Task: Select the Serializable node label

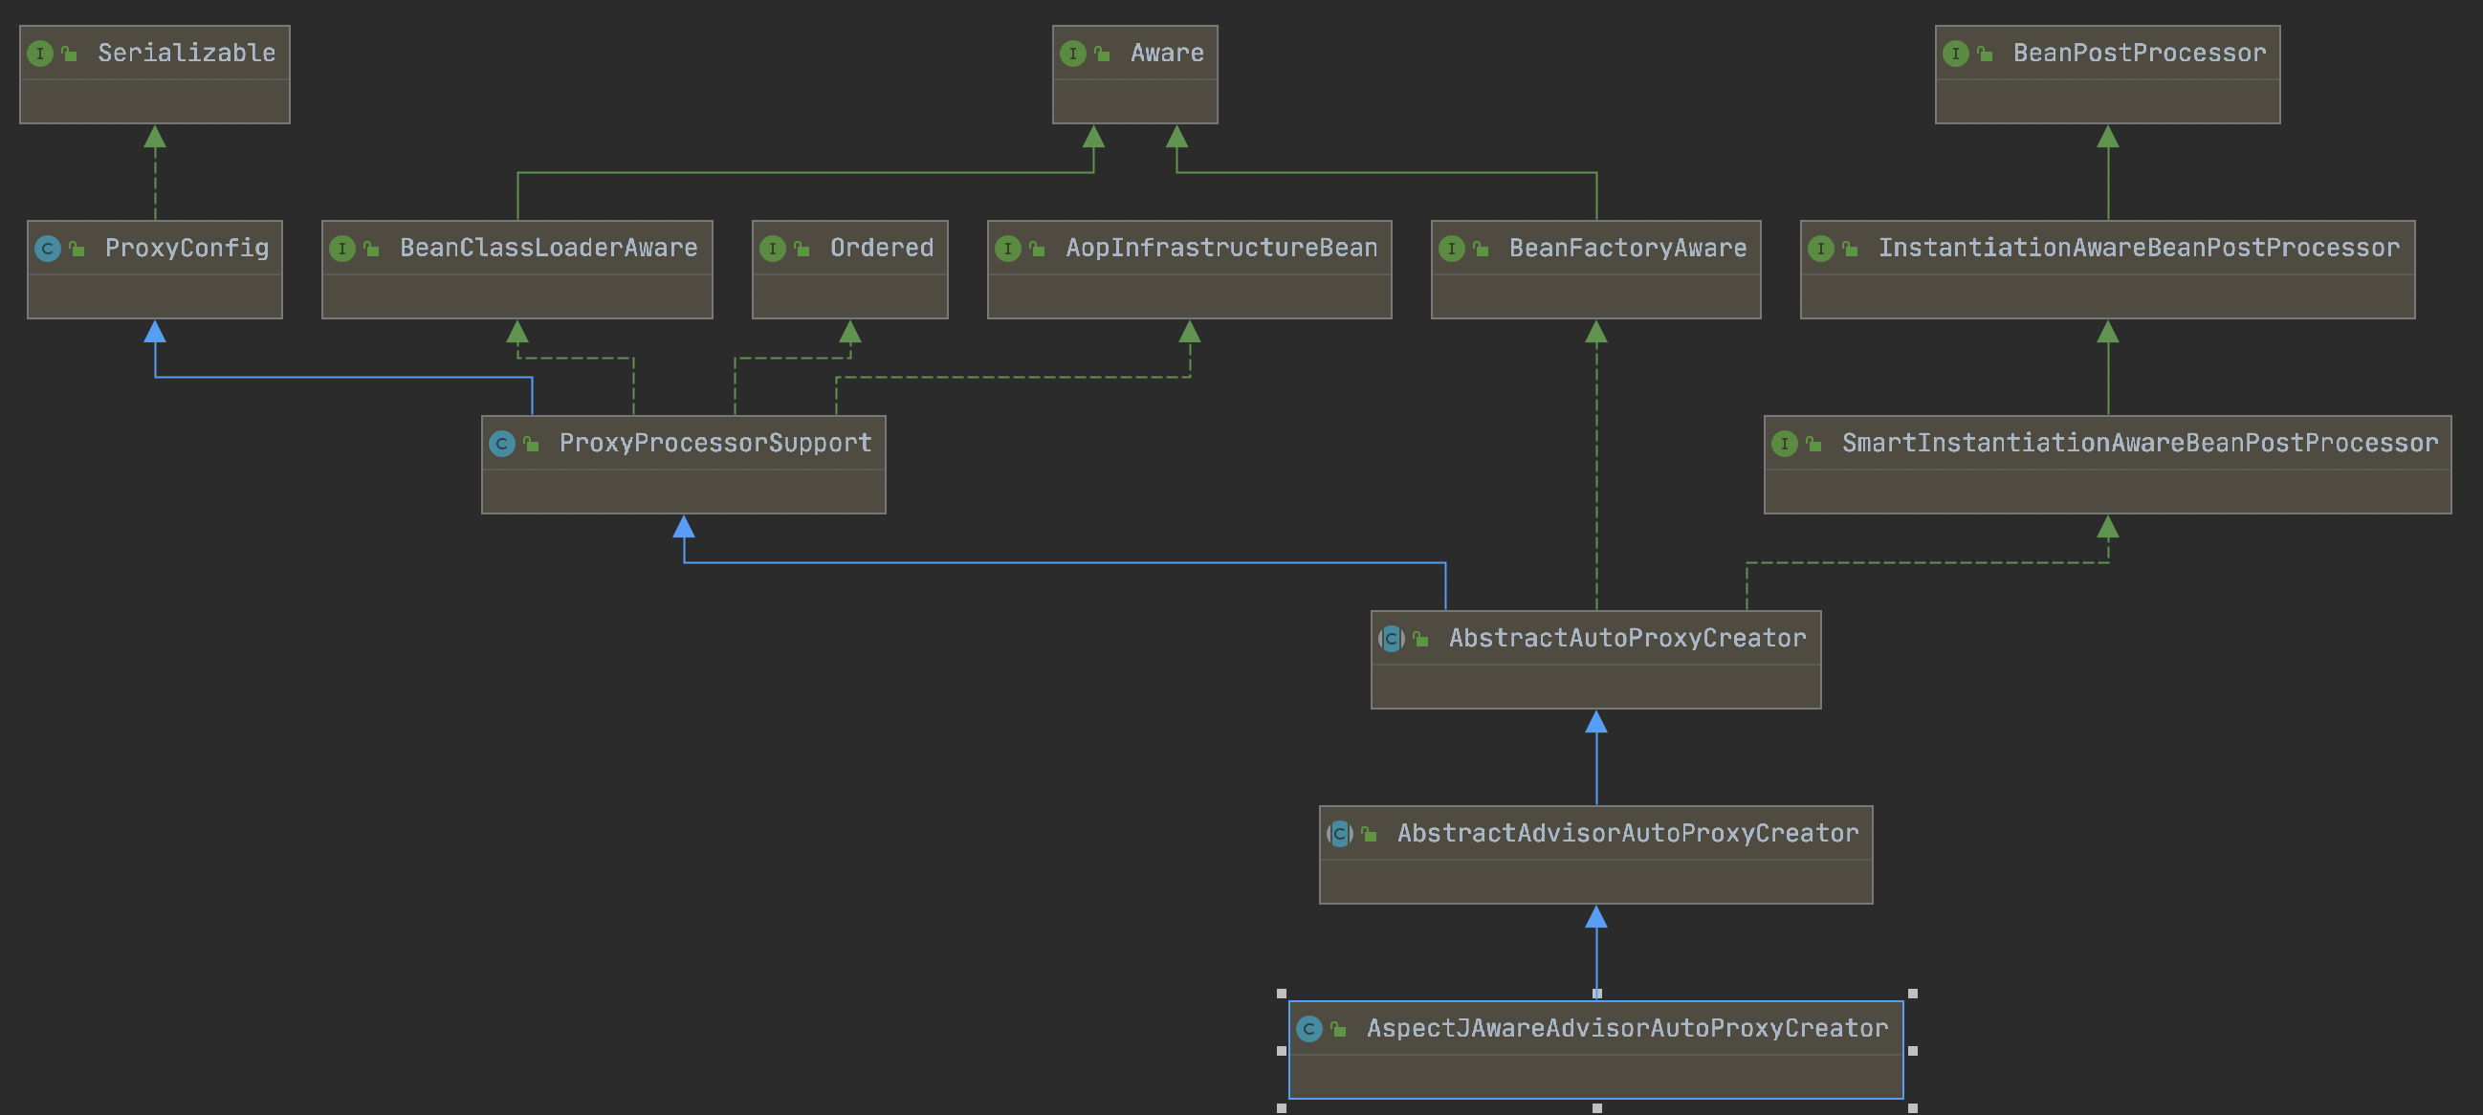Action: pyautogui.click(x=187, y=53)
